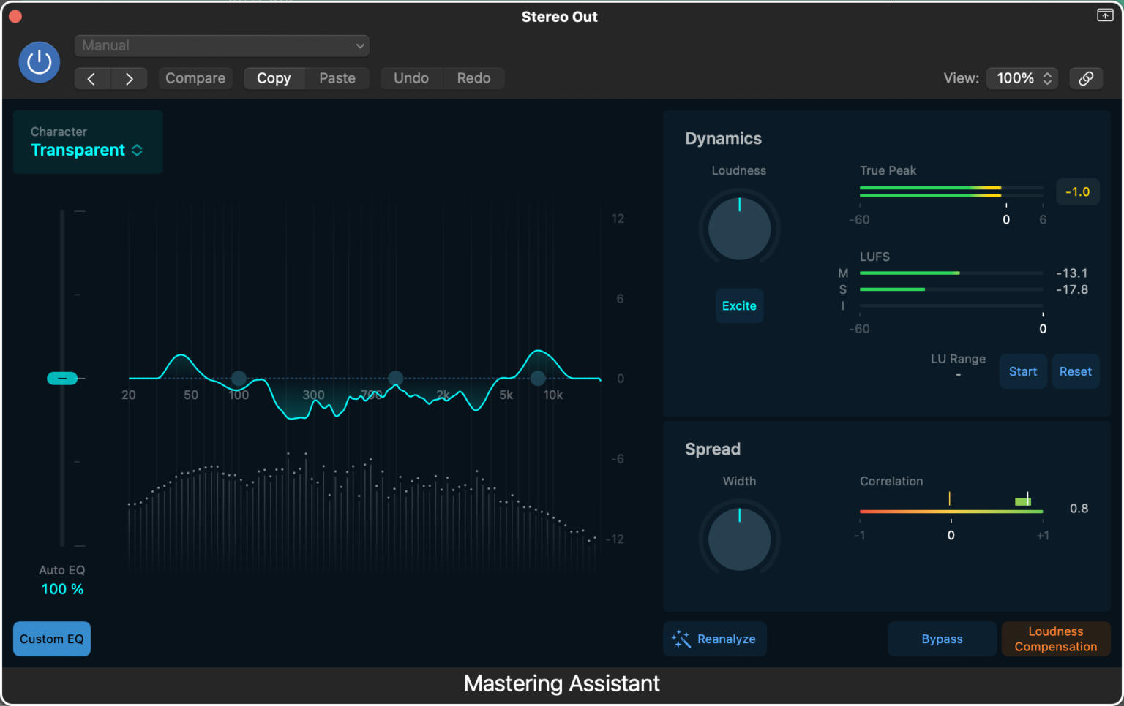Select the previous preset arrow
Screen dimensions: 1124x706
click(x=92, y=78)
